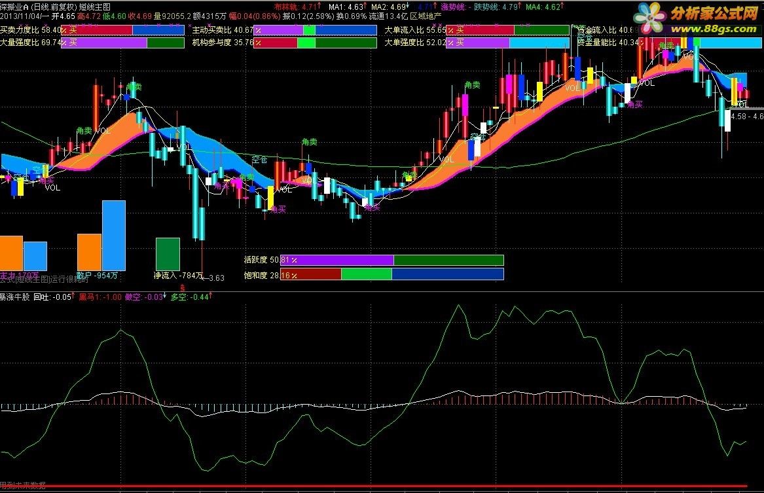
Task: Click the 活跃度 50.81% label
Action: click(270, 260)
